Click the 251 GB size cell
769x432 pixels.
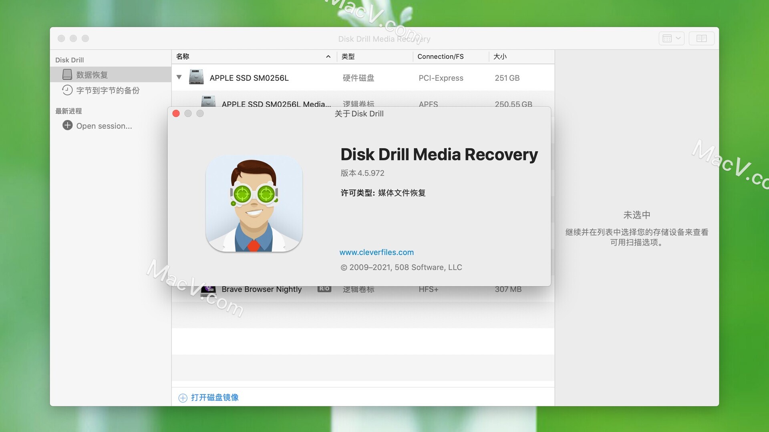(507, 78)
